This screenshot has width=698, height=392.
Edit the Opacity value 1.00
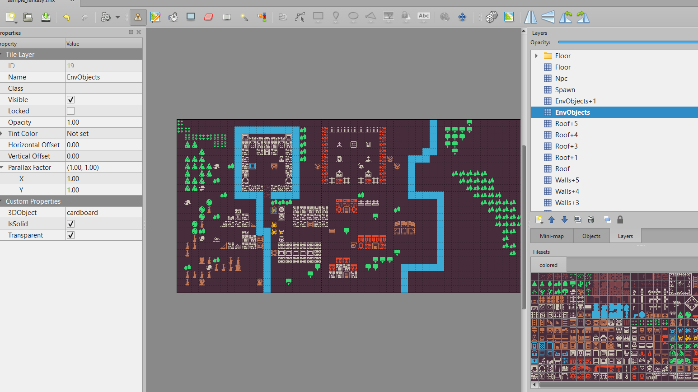pyautogui.click(x=104, y=122)
